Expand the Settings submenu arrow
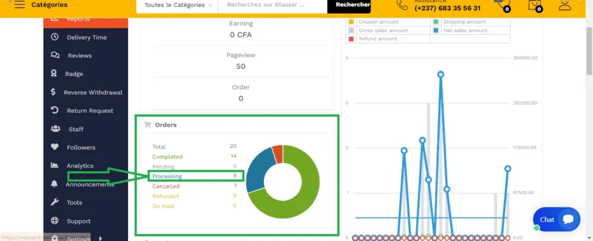This screenshot has height=241, width=593. pos(100,238)
